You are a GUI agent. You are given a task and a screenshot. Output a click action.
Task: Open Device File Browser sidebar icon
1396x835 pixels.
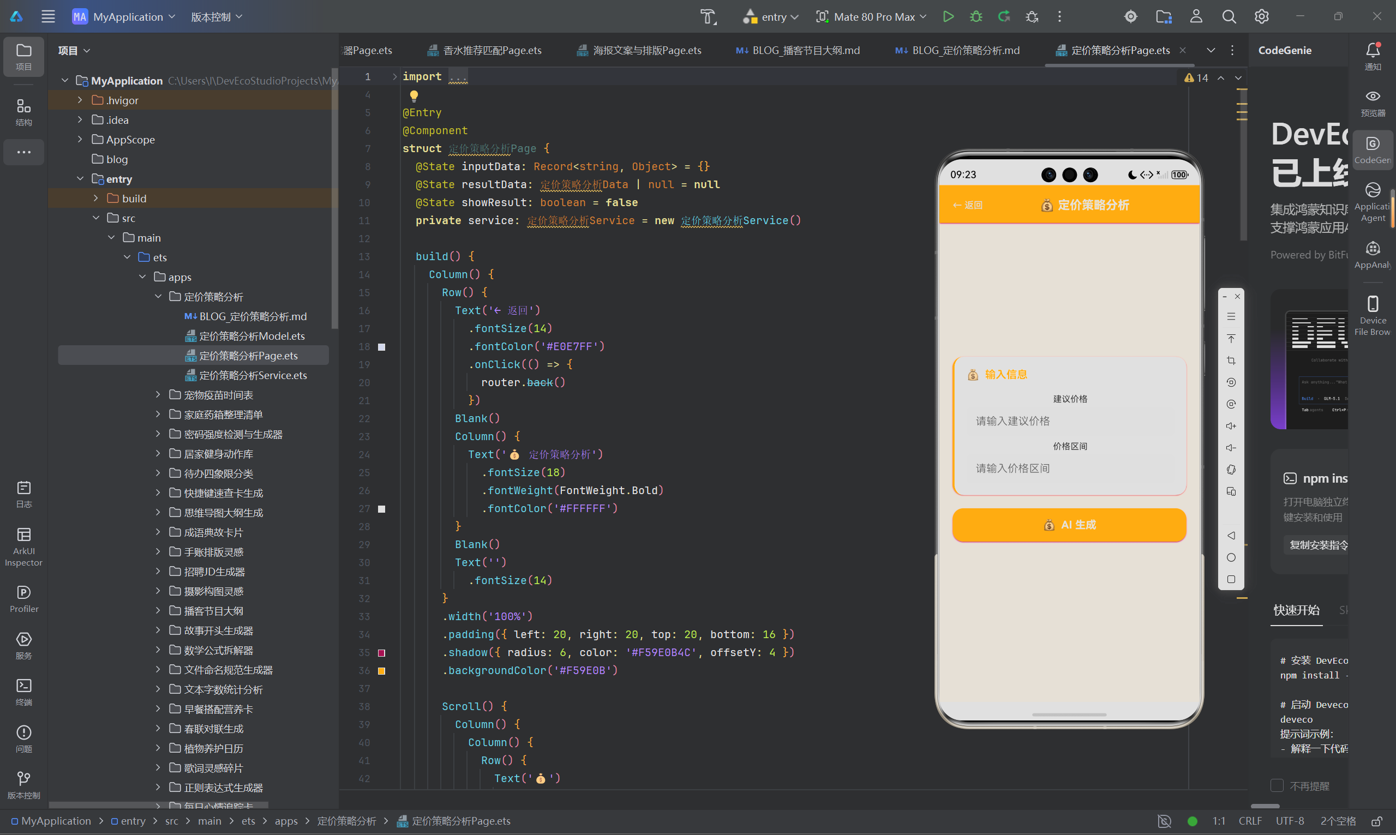[1373, 315]
